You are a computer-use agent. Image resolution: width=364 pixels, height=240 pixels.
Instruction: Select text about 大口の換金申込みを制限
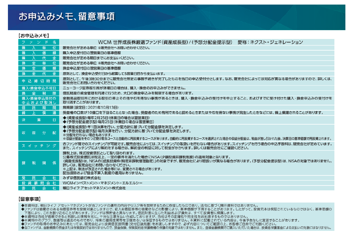pos(128,93)
